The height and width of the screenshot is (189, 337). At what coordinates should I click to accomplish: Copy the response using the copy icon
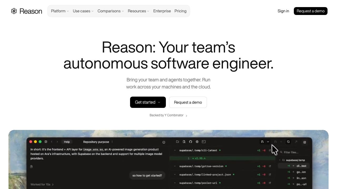click(31, 166)
